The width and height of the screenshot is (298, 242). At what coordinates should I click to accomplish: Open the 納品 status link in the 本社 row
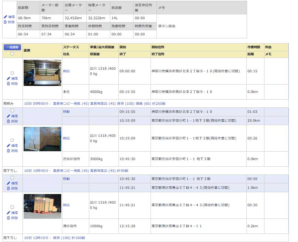pos(66,71)
